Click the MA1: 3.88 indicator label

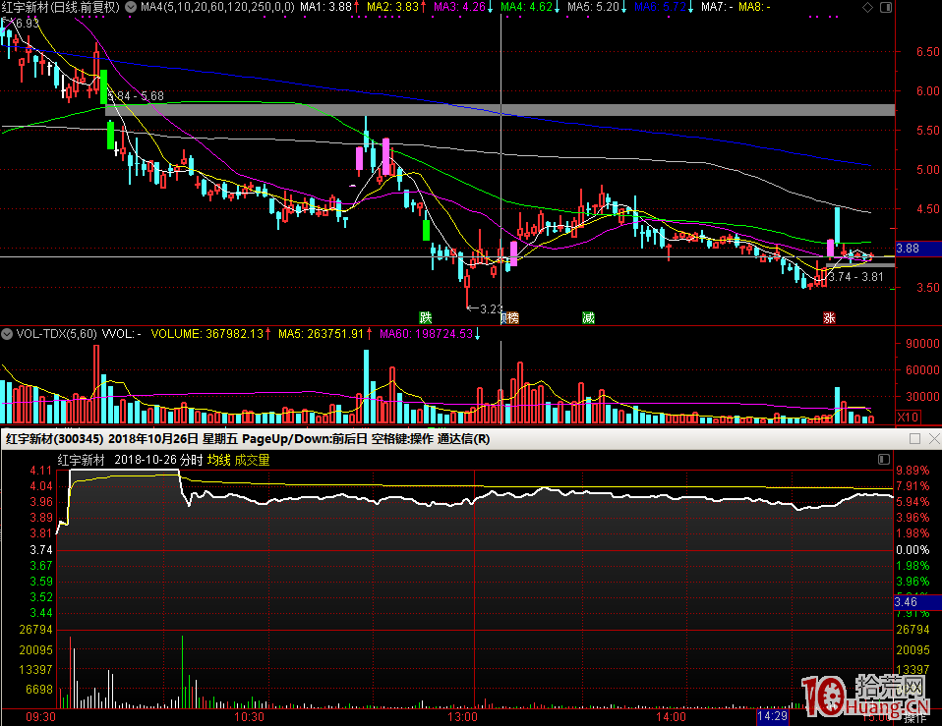coord(325,7)
